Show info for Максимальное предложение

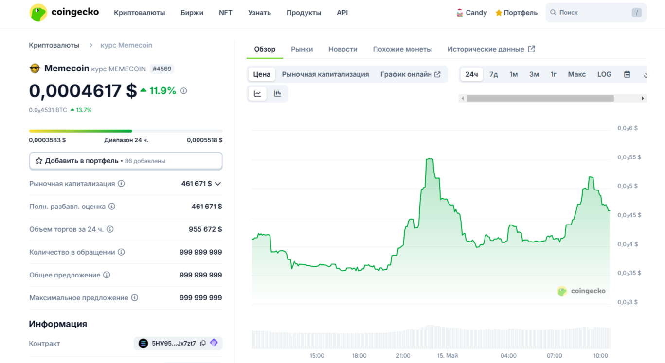[135, 298]
